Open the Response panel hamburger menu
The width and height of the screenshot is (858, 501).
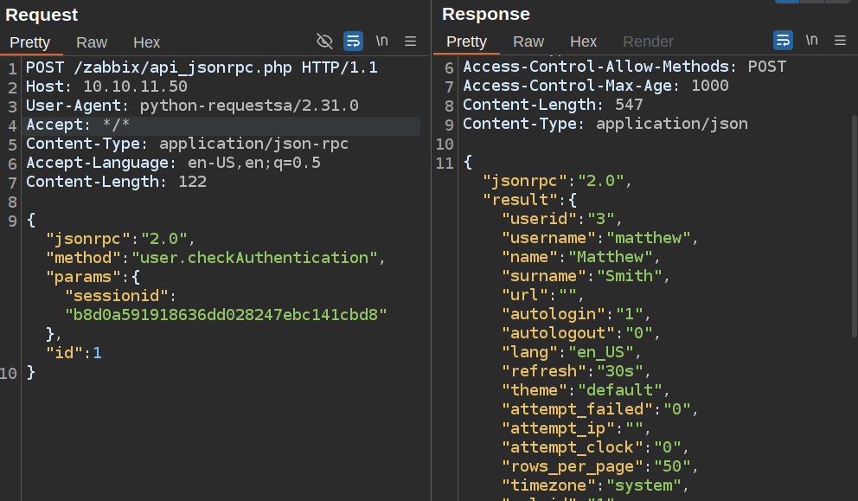point(840,41)
